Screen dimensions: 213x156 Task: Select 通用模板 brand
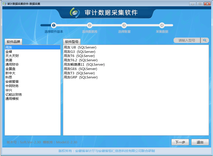click(33, 99)
